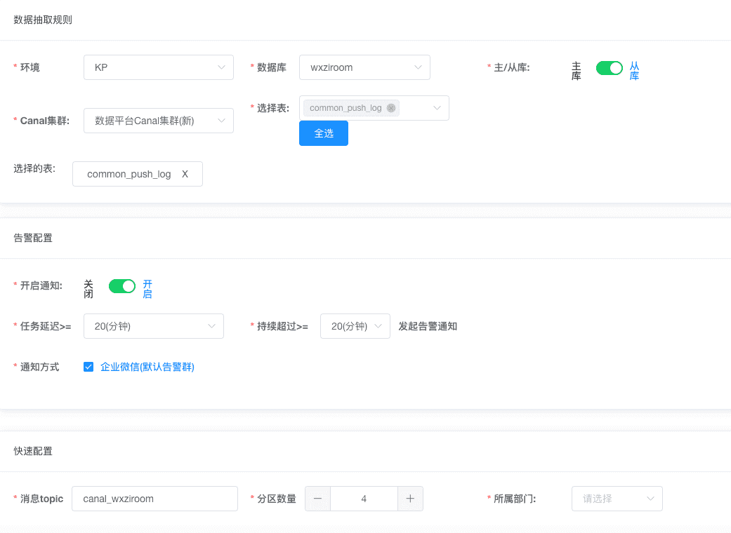The height and width of the screenshot is (533, 731).
Task: Uncheck 企业微信(默认告警群) checkbox
Action: tap(88, 367)
